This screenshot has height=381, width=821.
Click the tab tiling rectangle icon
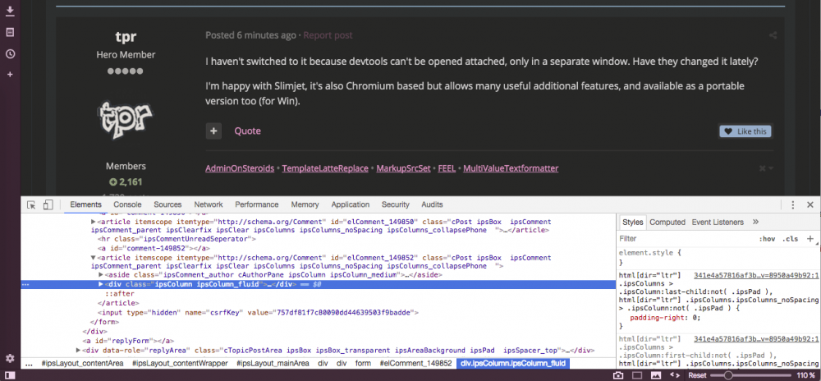[637, 375]
